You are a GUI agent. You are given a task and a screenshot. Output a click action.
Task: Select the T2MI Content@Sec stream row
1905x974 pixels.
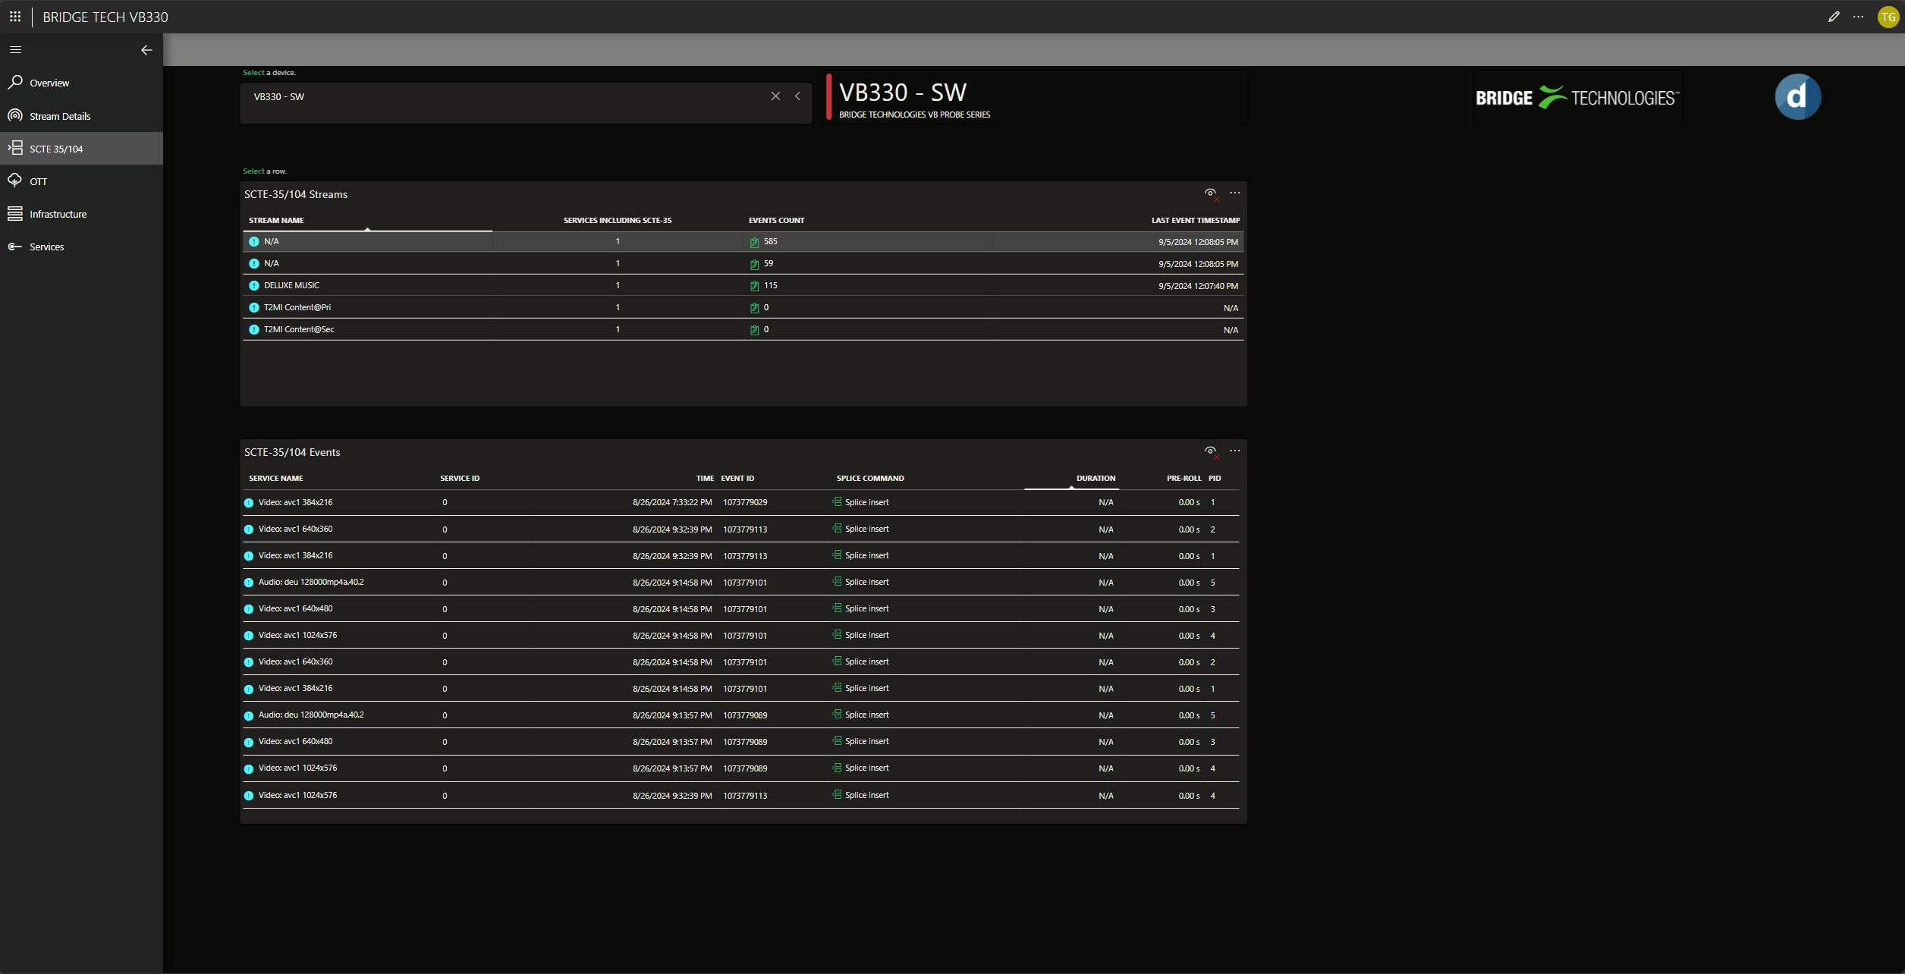[x=743, y=329]
